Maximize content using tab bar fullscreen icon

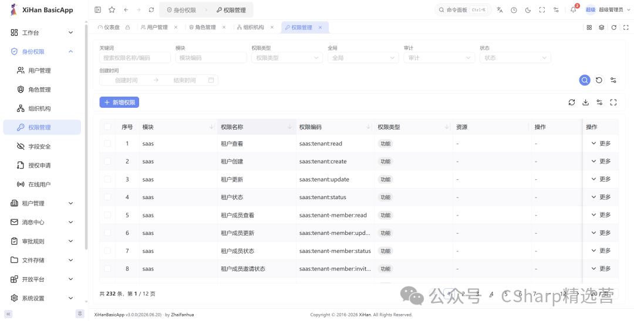tap(626, 28)
